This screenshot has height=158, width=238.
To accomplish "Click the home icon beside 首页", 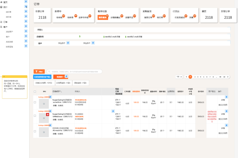I will 1,2.
